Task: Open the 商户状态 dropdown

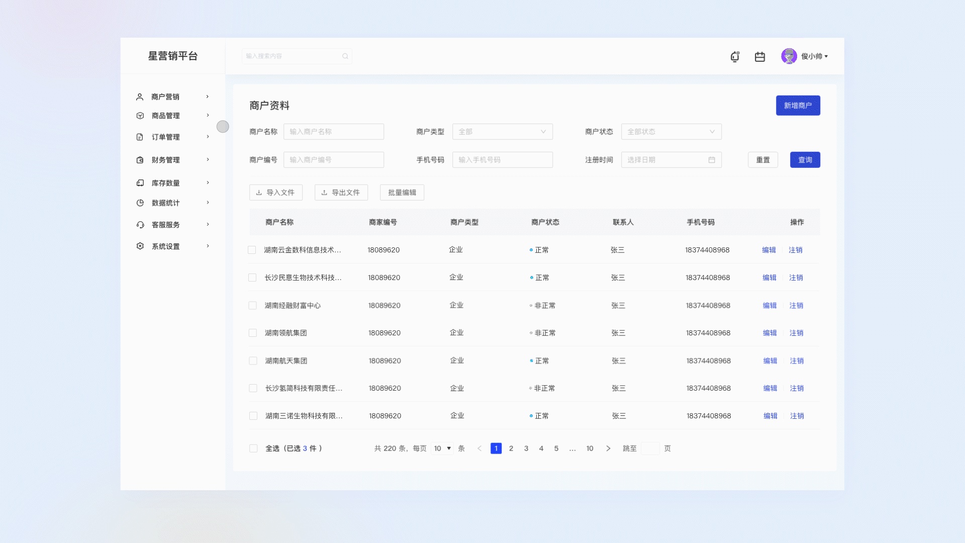Action: click(671, 132)
